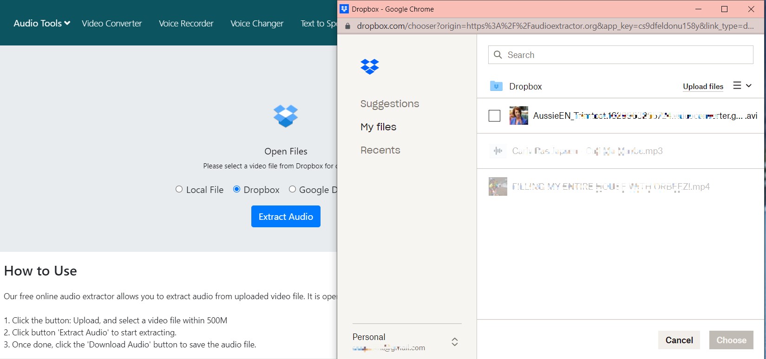Go to My files in Dropbox sidebar
Image resolution: width=766 pixels, height=359 pixels.
379,127
